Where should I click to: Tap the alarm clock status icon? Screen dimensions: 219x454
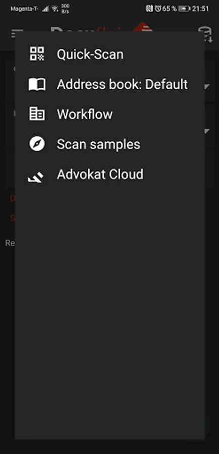tap(157, 9)
